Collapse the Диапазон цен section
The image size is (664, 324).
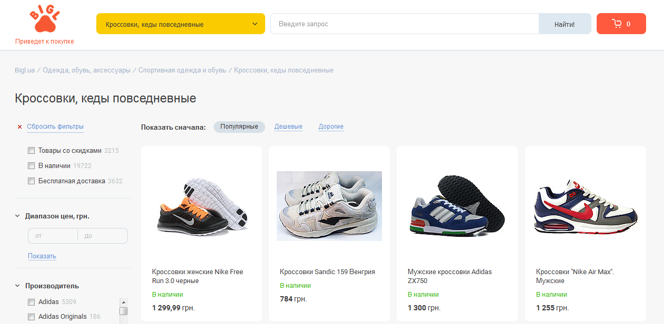coord(18,216)
